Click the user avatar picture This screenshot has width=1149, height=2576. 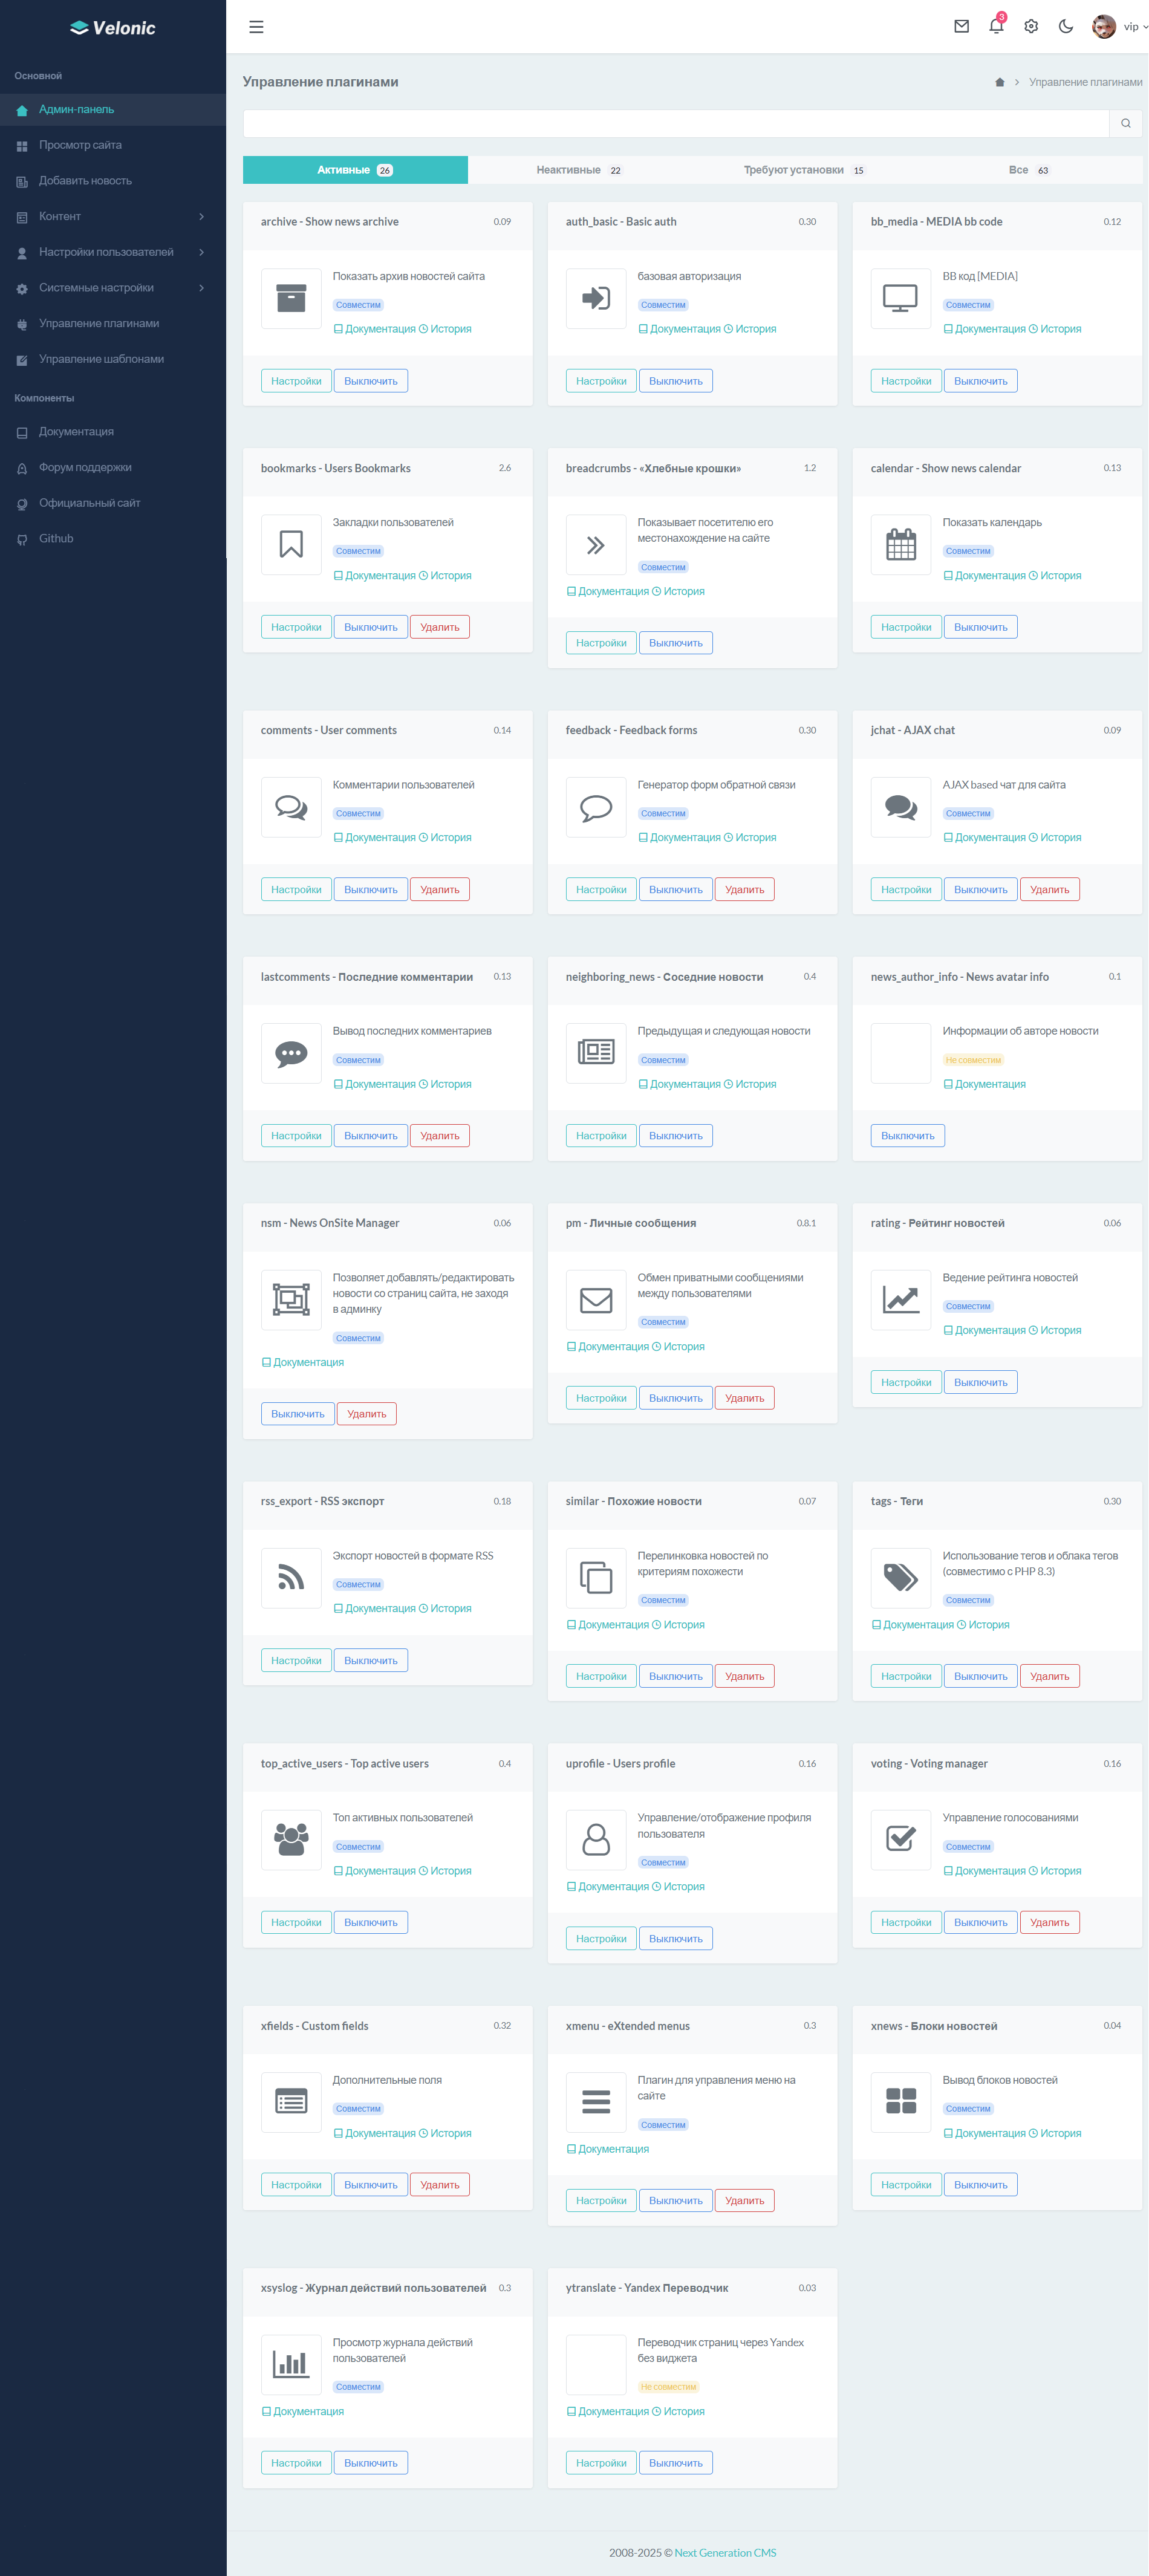click(1103, 27)
